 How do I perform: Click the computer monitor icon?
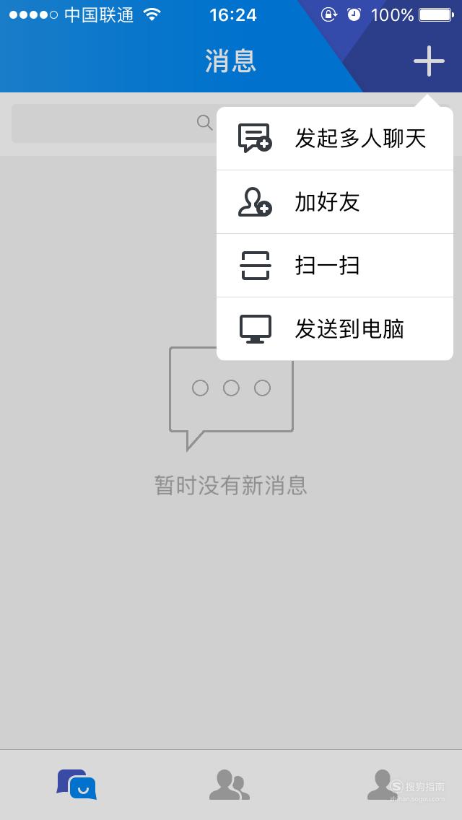pos(256,329)
